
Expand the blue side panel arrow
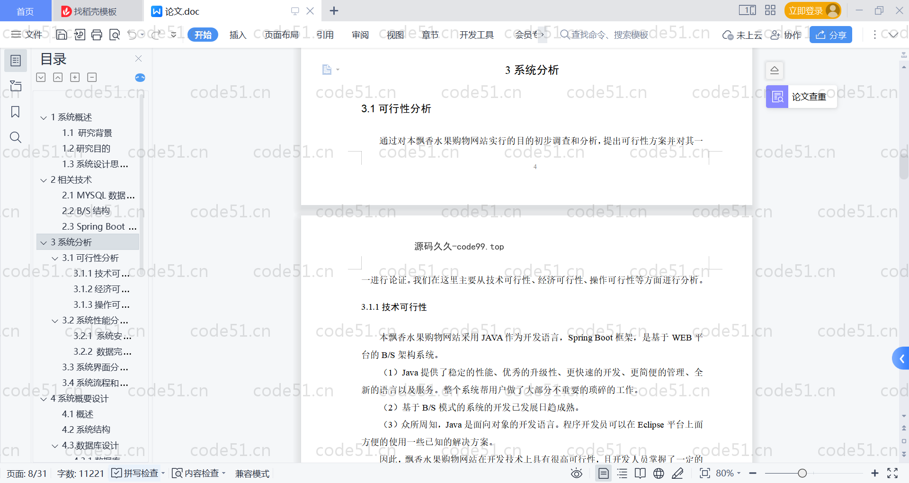coord(901,359)
